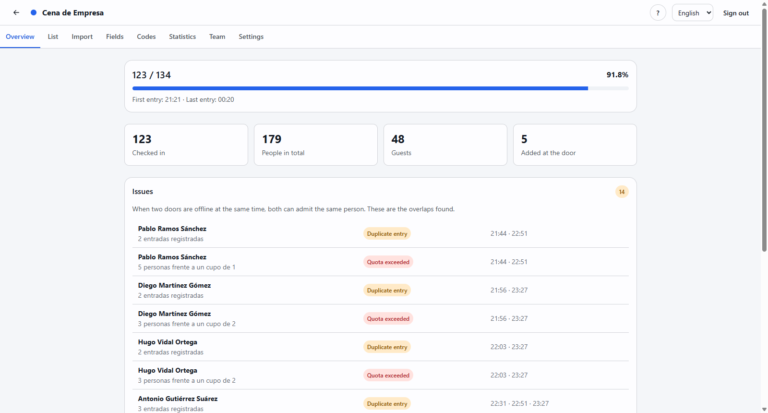This screenshot has height=413, width=768.
Task: Click the times 22:31 · 22:51 · 23:27
Action: pos(519,403)
